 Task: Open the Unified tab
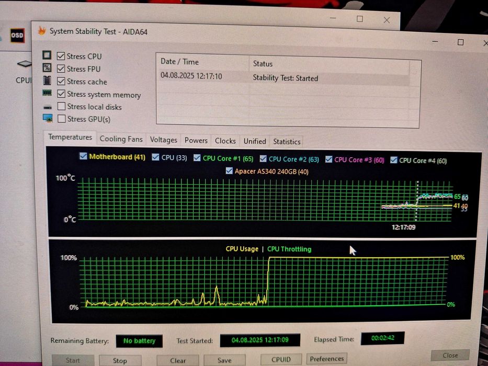(x=255, y=141)
